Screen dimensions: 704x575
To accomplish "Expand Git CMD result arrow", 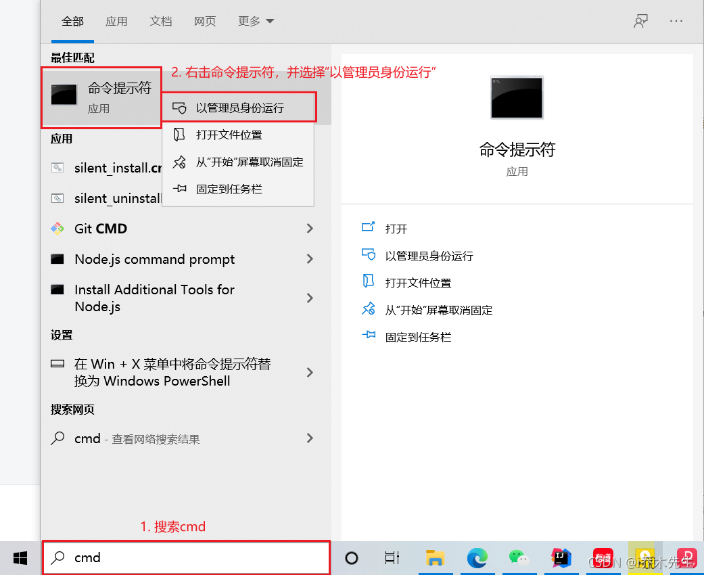I will 310,229.
